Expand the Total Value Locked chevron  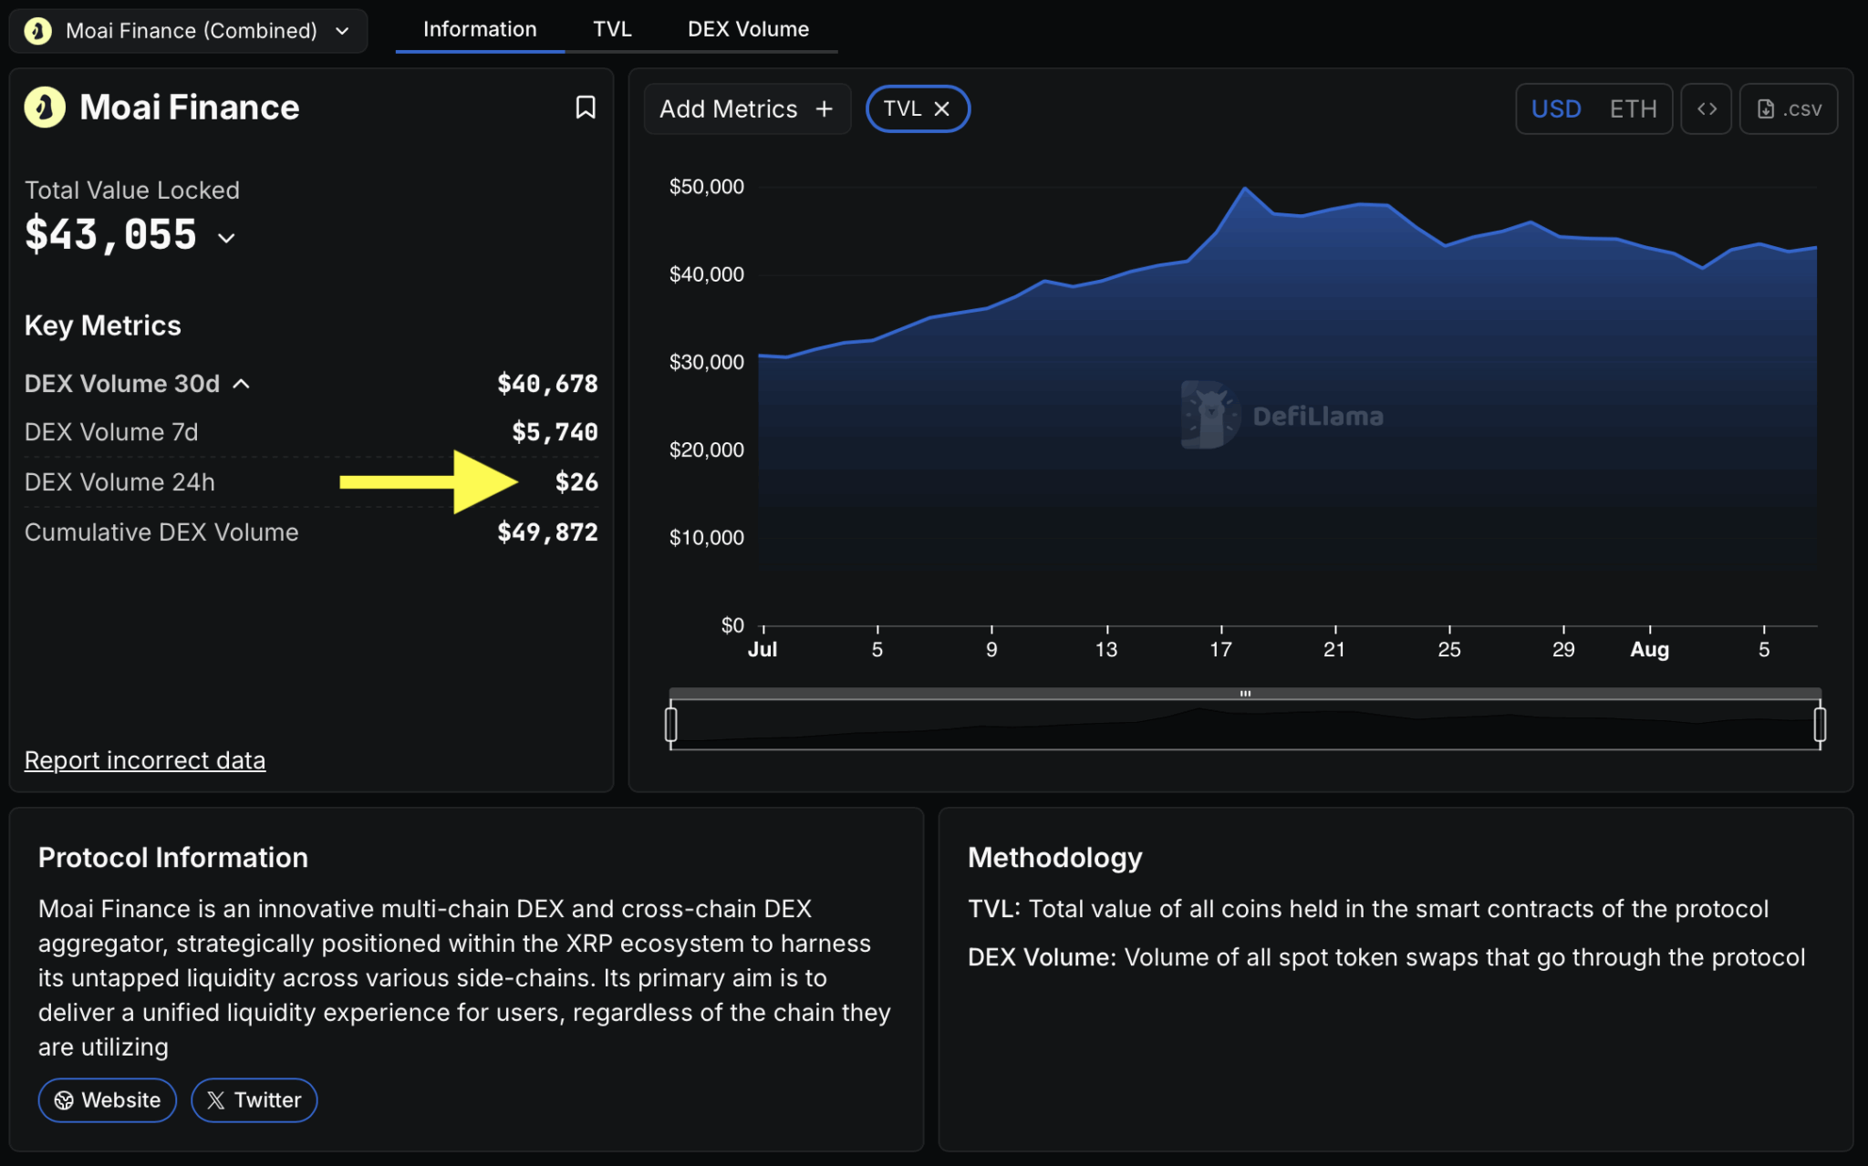coord(227,238)
